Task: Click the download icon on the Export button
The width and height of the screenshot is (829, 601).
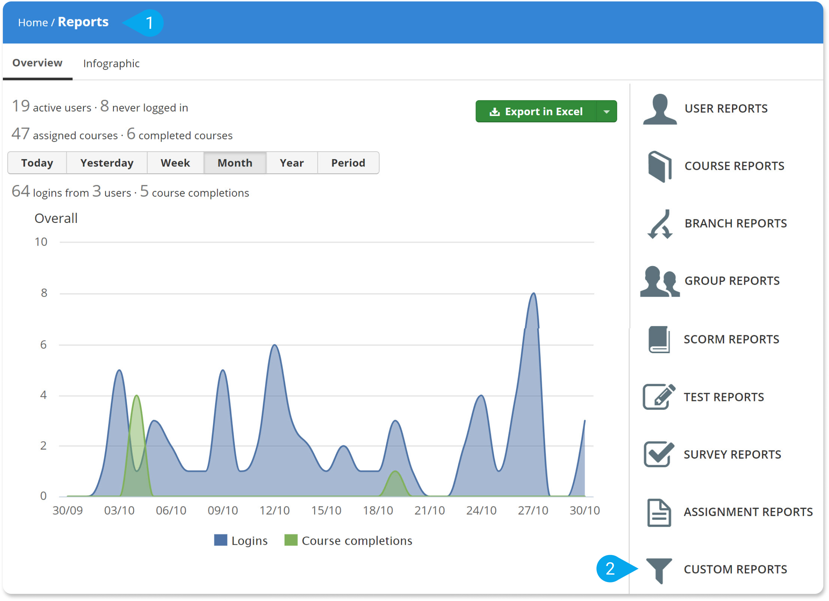Action: click(494, 112)
